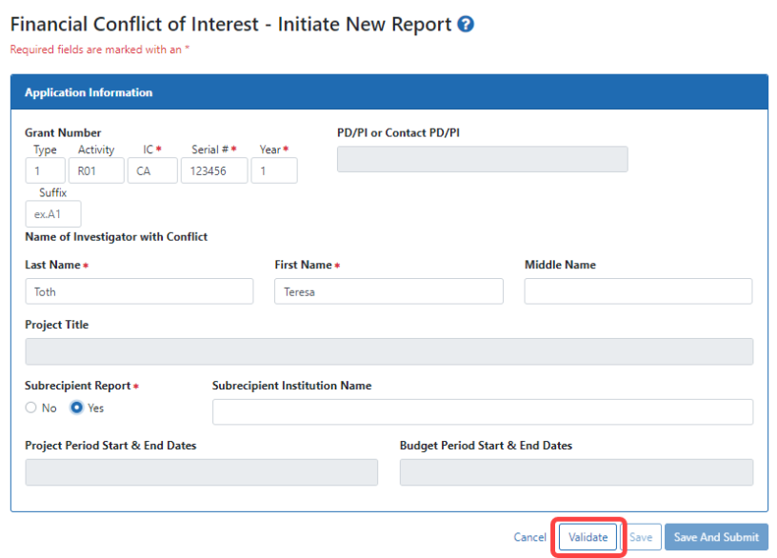Click the Activity code field
The width and height of the screenshot is (777, 558).
[98, 170]
